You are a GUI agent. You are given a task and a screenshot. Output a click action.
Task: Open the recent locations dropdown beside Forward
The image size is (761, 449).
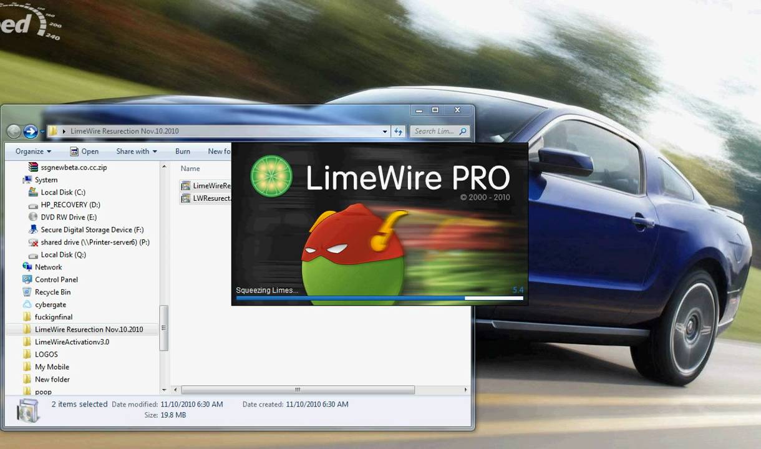coord(42,132)
